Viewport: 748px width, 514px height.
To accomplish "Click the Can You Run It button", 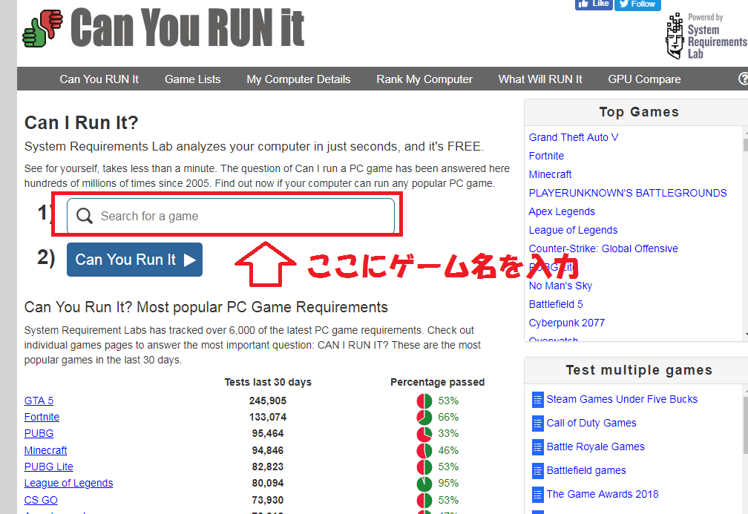I will click(x=134, y=260).
